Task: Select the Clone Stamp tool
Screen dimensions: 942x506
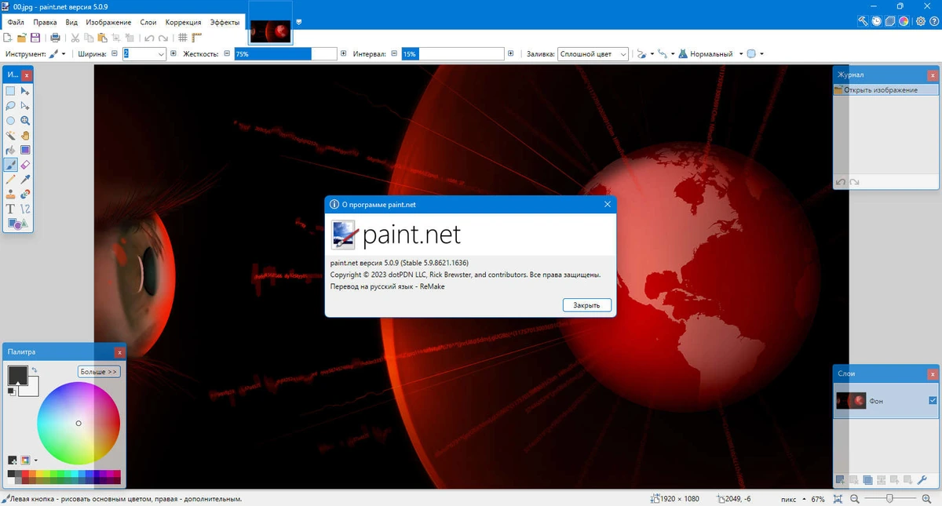Action: (10, 194)
